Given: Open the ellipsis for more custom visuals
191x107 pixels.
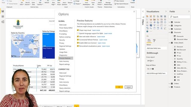Looking at the screenshot, I should point(151,31).
